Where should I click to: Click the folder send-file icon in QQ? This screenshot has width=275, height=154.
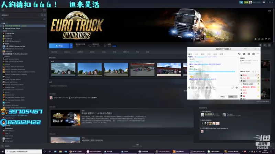(x=199, y=88)
